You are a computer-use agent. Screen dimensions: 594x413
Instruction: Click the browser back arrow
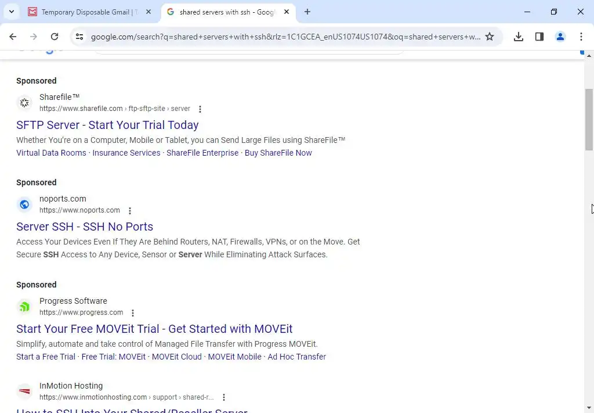tap(13, 37)
